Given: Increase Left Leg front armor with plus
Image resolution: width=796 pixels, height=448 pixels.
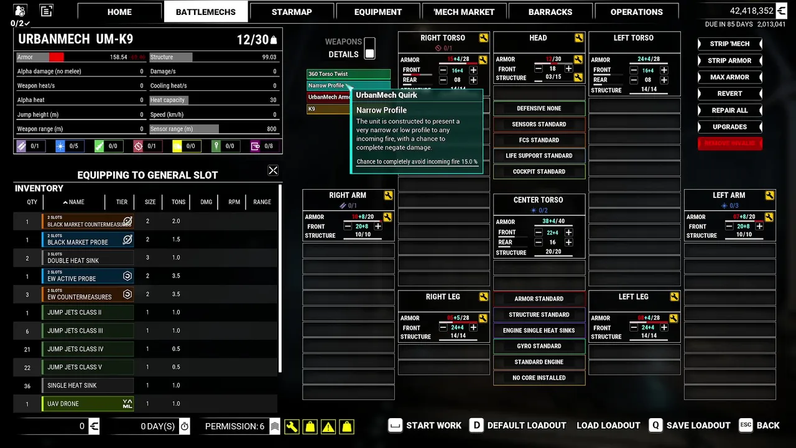Looking at the screenshot, I should tap(664, 328).
